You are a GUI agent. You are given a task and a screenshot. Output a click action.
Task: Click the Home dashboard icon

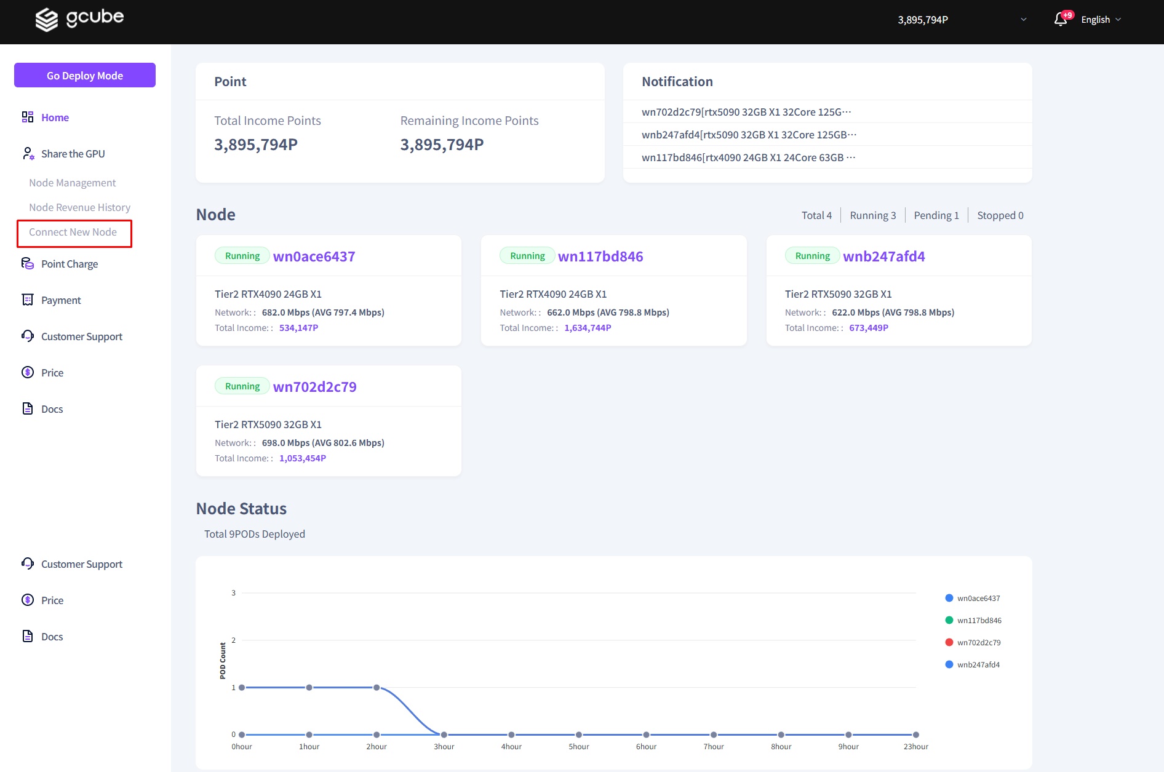pos(28,117)
